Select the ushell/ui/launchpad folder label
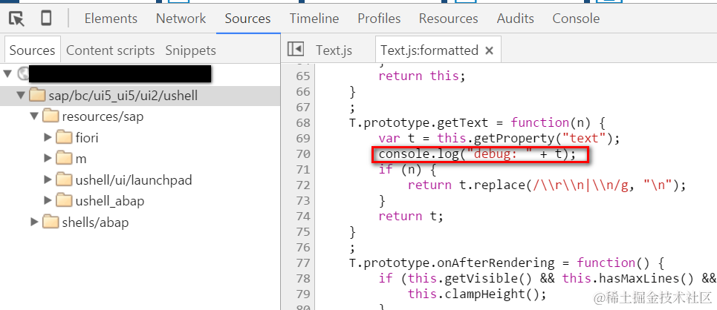The height and width of the screenshot is (310, 717). [x=134, y=180]
